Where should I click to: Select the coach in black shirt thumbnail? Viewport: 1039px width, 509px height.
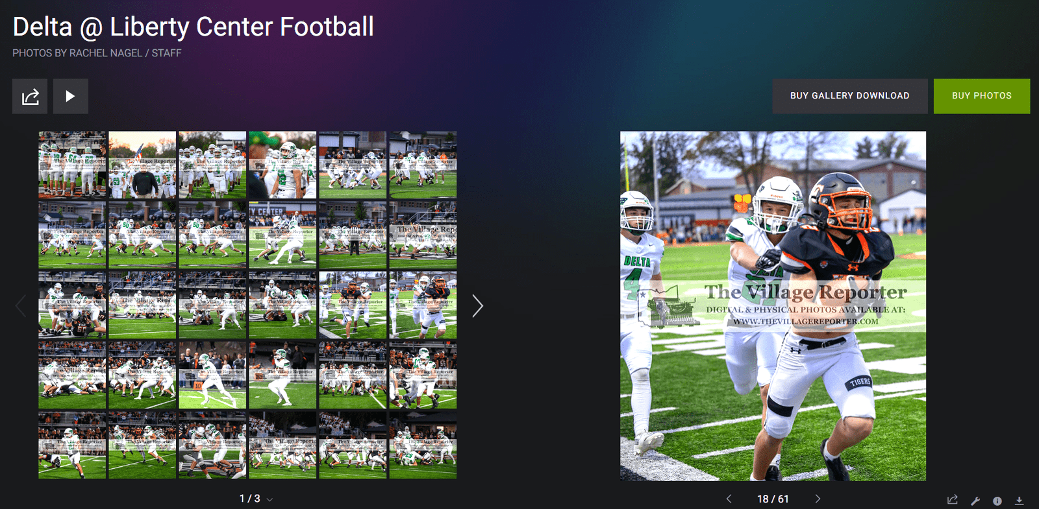[x=142, y=165]
